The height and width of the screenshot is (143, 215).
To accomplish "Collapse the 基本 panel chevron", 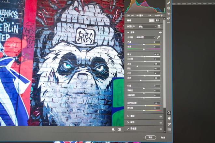I will click(128, 33).
